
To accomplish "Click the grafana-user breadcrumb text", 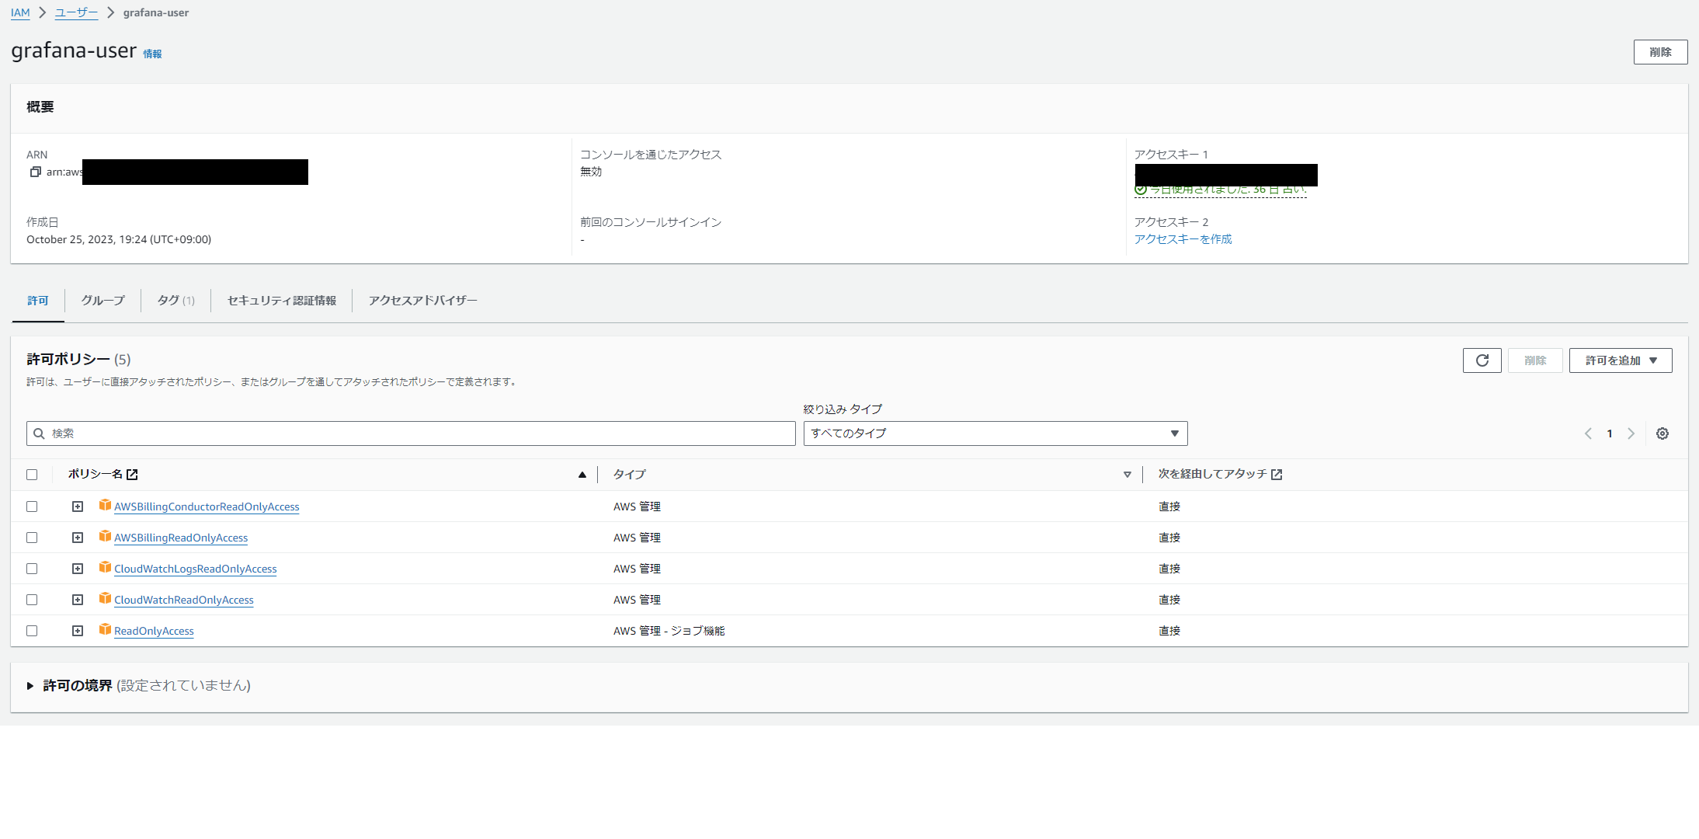I will pyautogui.click(x=156, y=13).
